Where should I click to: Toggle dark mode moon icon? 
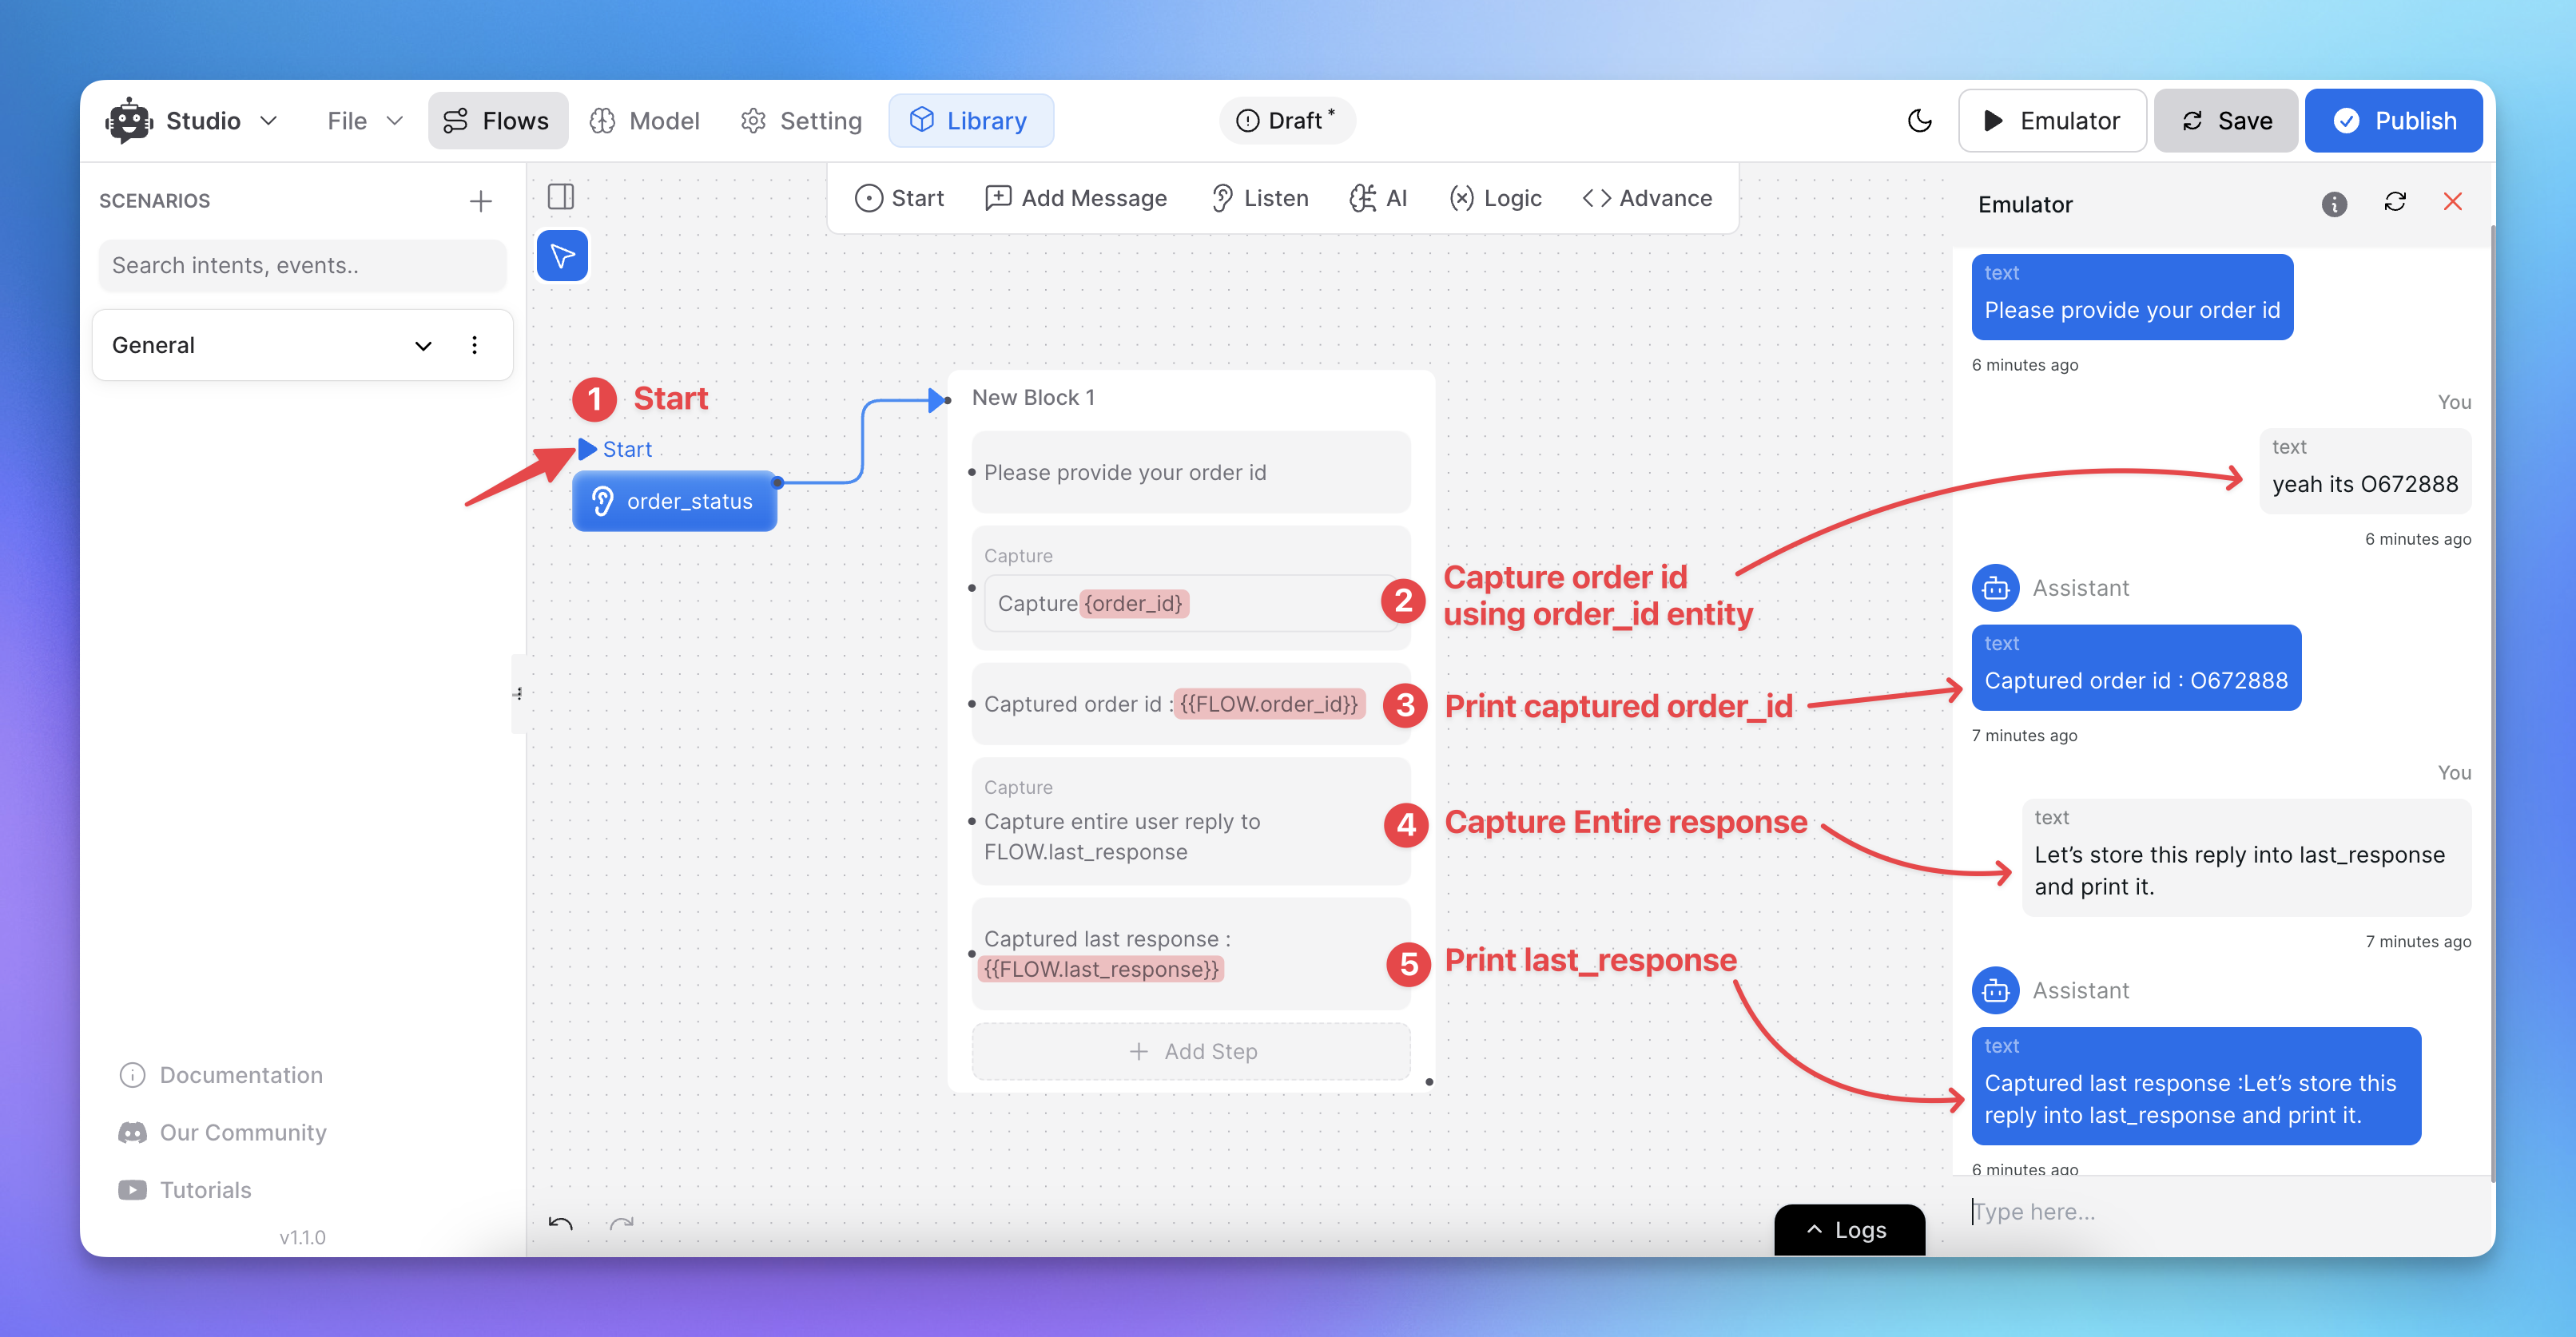(x=1919, y=121)
